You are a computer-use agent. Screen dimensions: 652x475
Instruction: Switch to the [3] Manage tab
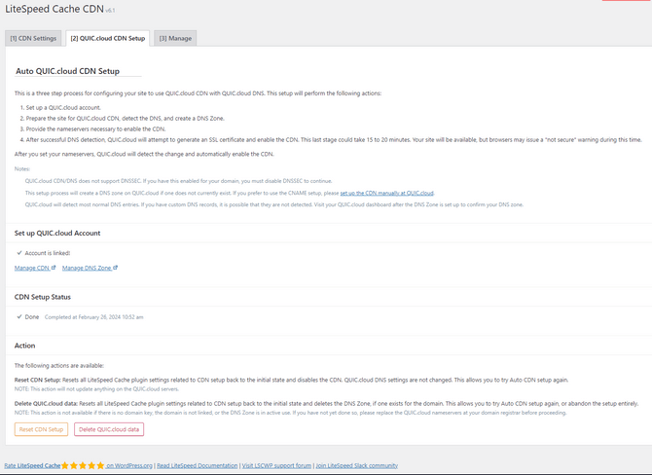(x=175, y=38)
